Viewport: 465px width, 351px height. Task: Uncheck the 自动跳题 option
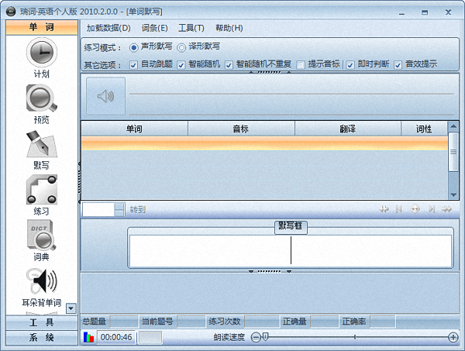click(x=134, y=64)
